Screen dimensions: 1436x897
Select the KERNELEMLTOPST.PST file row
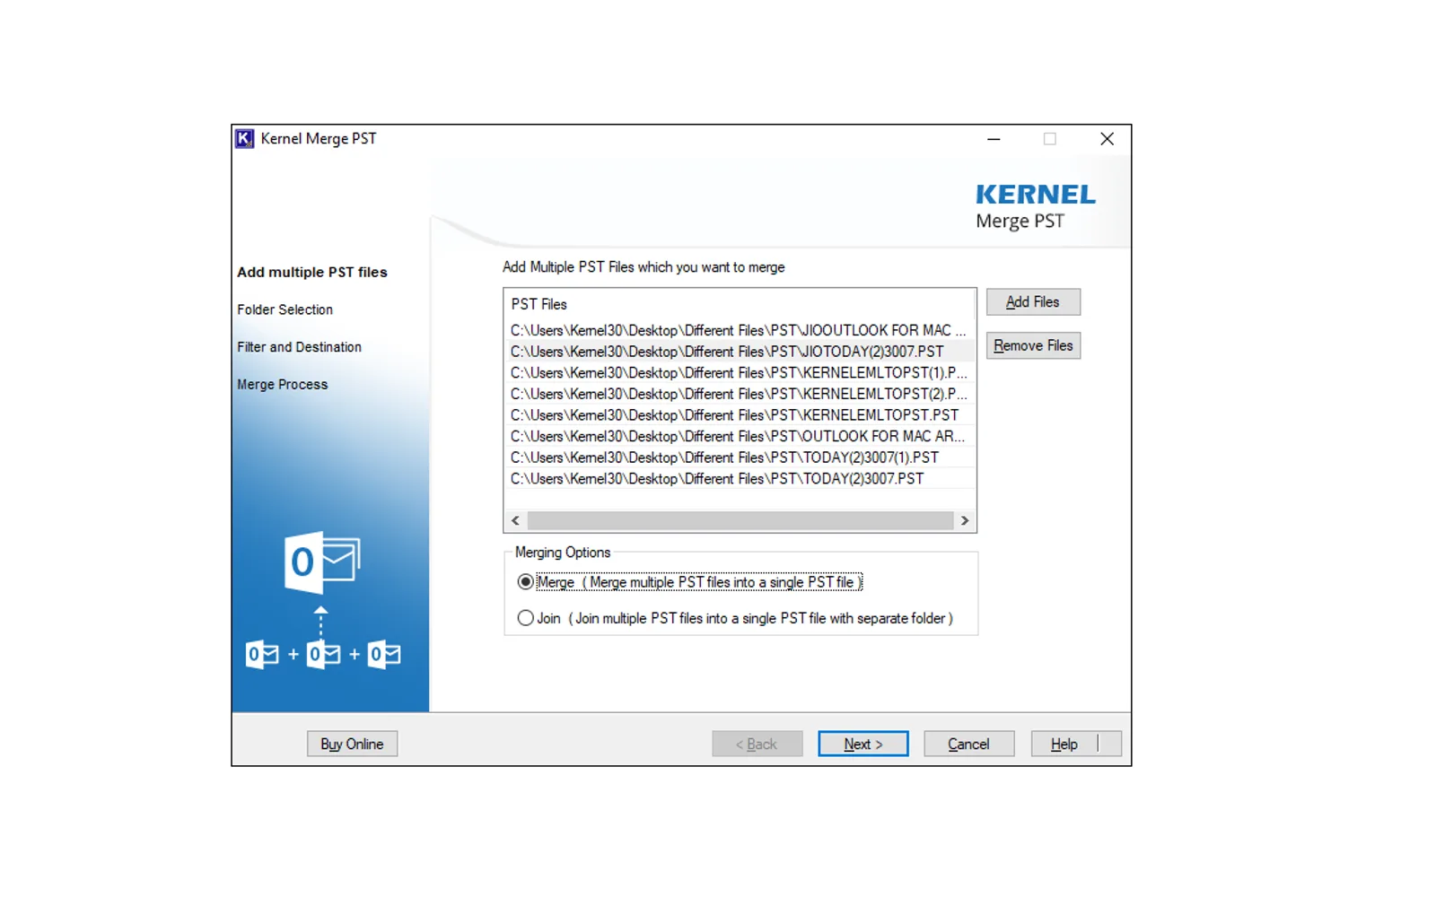click(740, 415)
